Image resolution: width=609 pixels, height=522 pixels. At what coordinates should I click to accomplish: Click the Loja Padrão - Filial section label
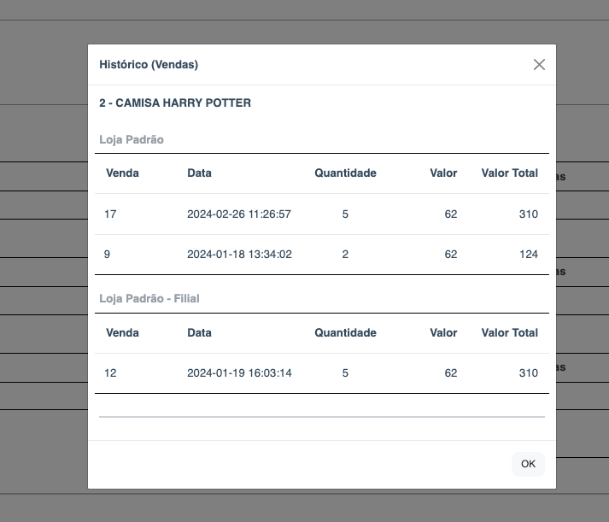click(x=149, y=298)
